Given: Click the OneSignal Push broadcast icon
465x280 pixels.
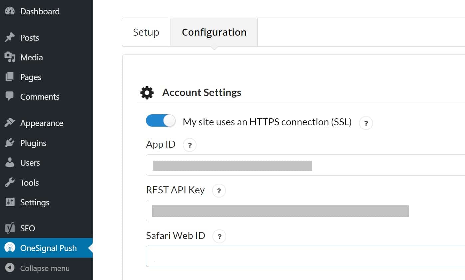Looking at the screenshot, I should pyautogui.click(x=9, y=248).
